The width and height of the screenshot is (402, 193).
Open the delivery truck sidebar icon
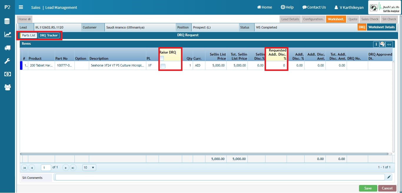[x=7, y=48]
